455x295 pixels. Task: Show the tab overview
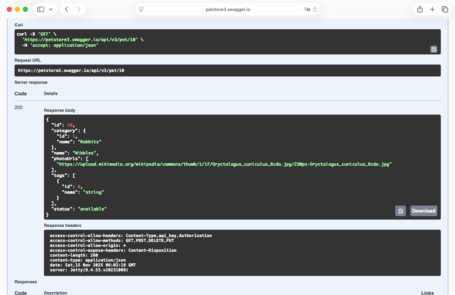(445, 10)
